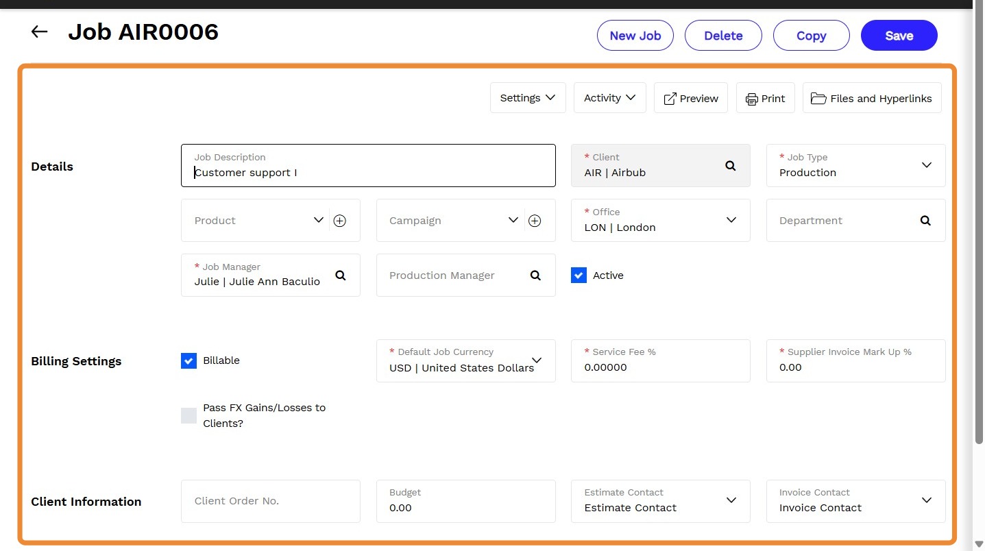Image resolution: width=985 pixels, height=551 pixels.
Task: Uncheck the Active checkbox
Action: click(579, 275)
